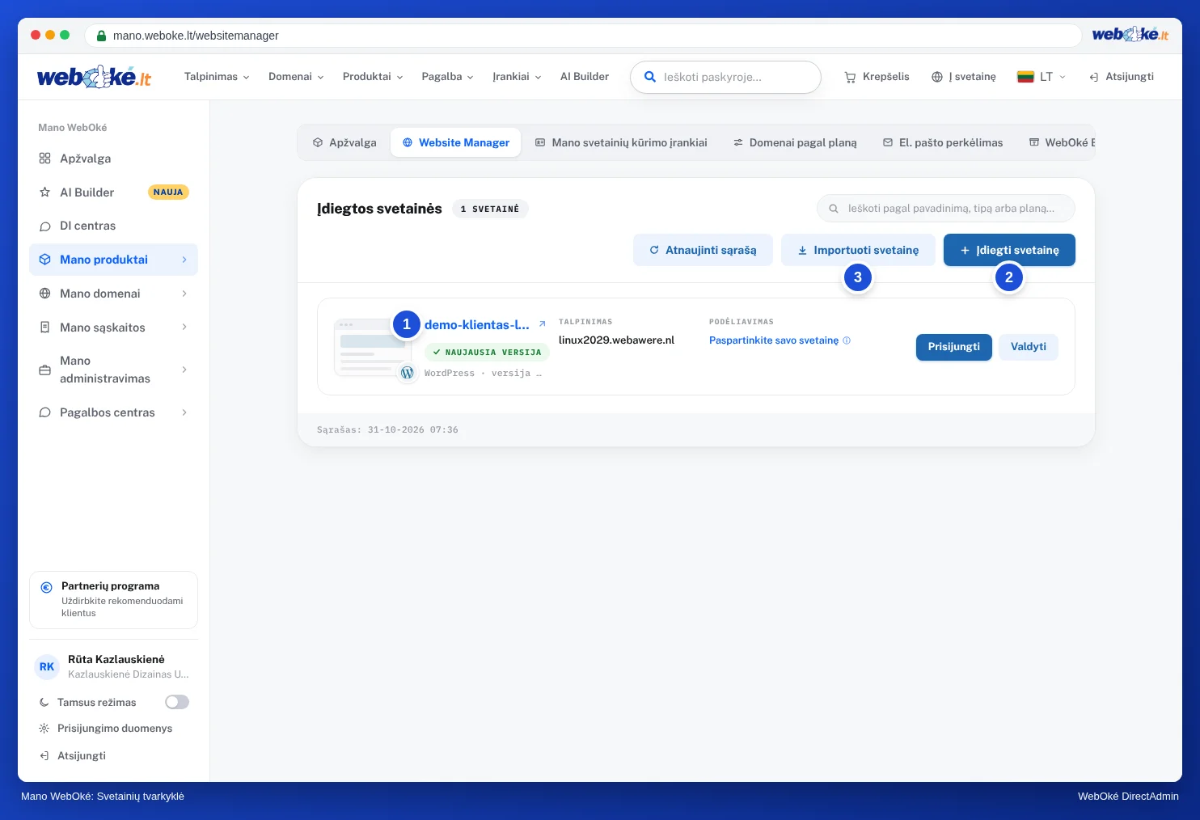Expand the Mano produktai chevron
Screen dimensions: 1200x820
coord(184,260)
